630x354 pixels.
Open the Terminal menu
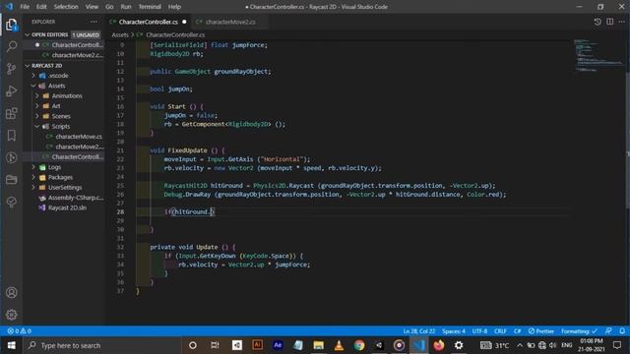click(150, 7)
